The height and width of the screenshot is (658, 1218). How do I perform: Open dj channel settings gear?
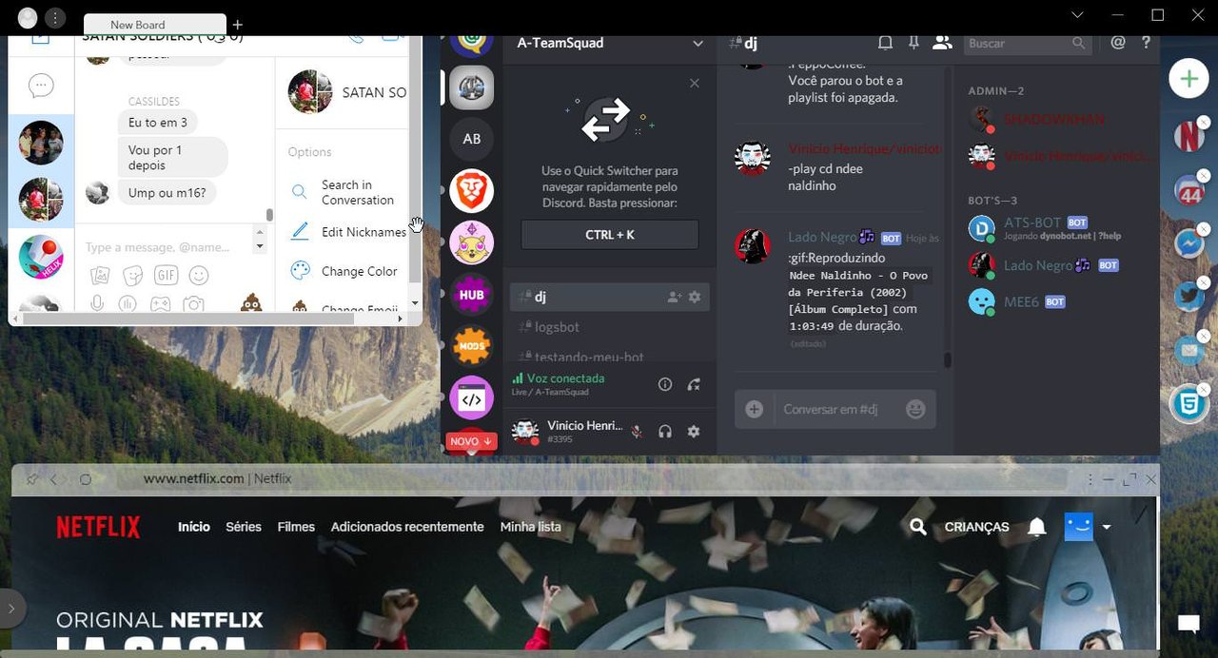[x=695, y=297]
